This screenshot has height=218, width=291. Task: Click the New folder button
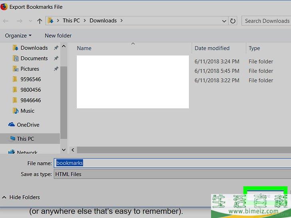(x=58, y=36)
